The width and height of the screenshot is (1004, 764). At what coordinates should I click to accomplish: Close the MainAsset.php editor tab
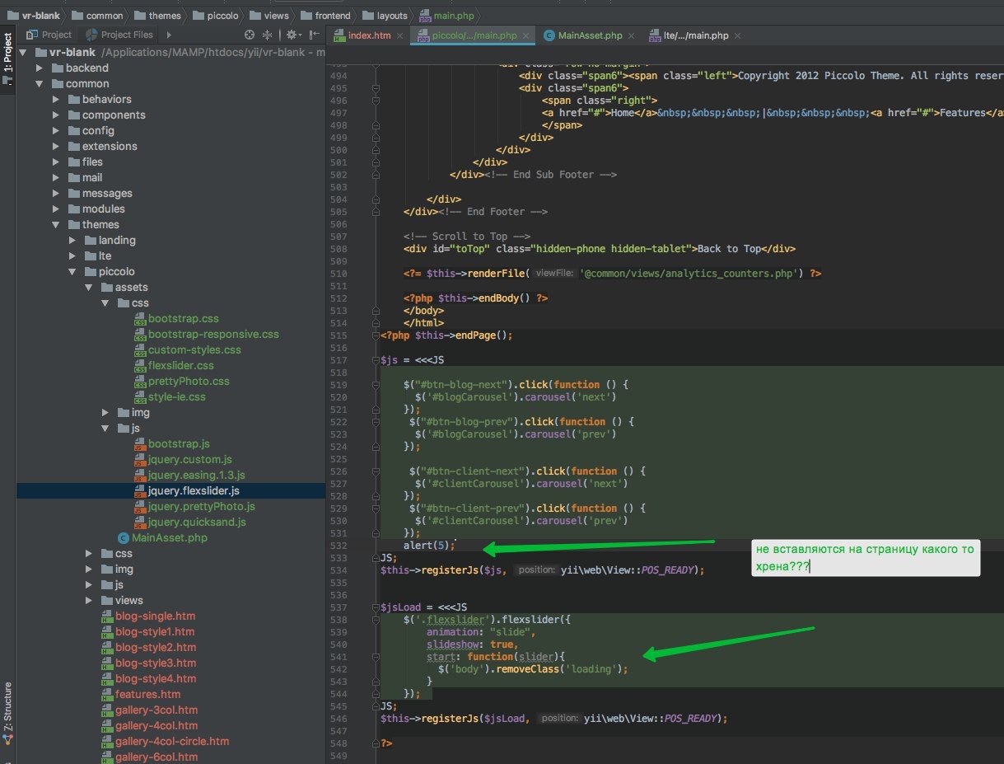coord(633,35)
